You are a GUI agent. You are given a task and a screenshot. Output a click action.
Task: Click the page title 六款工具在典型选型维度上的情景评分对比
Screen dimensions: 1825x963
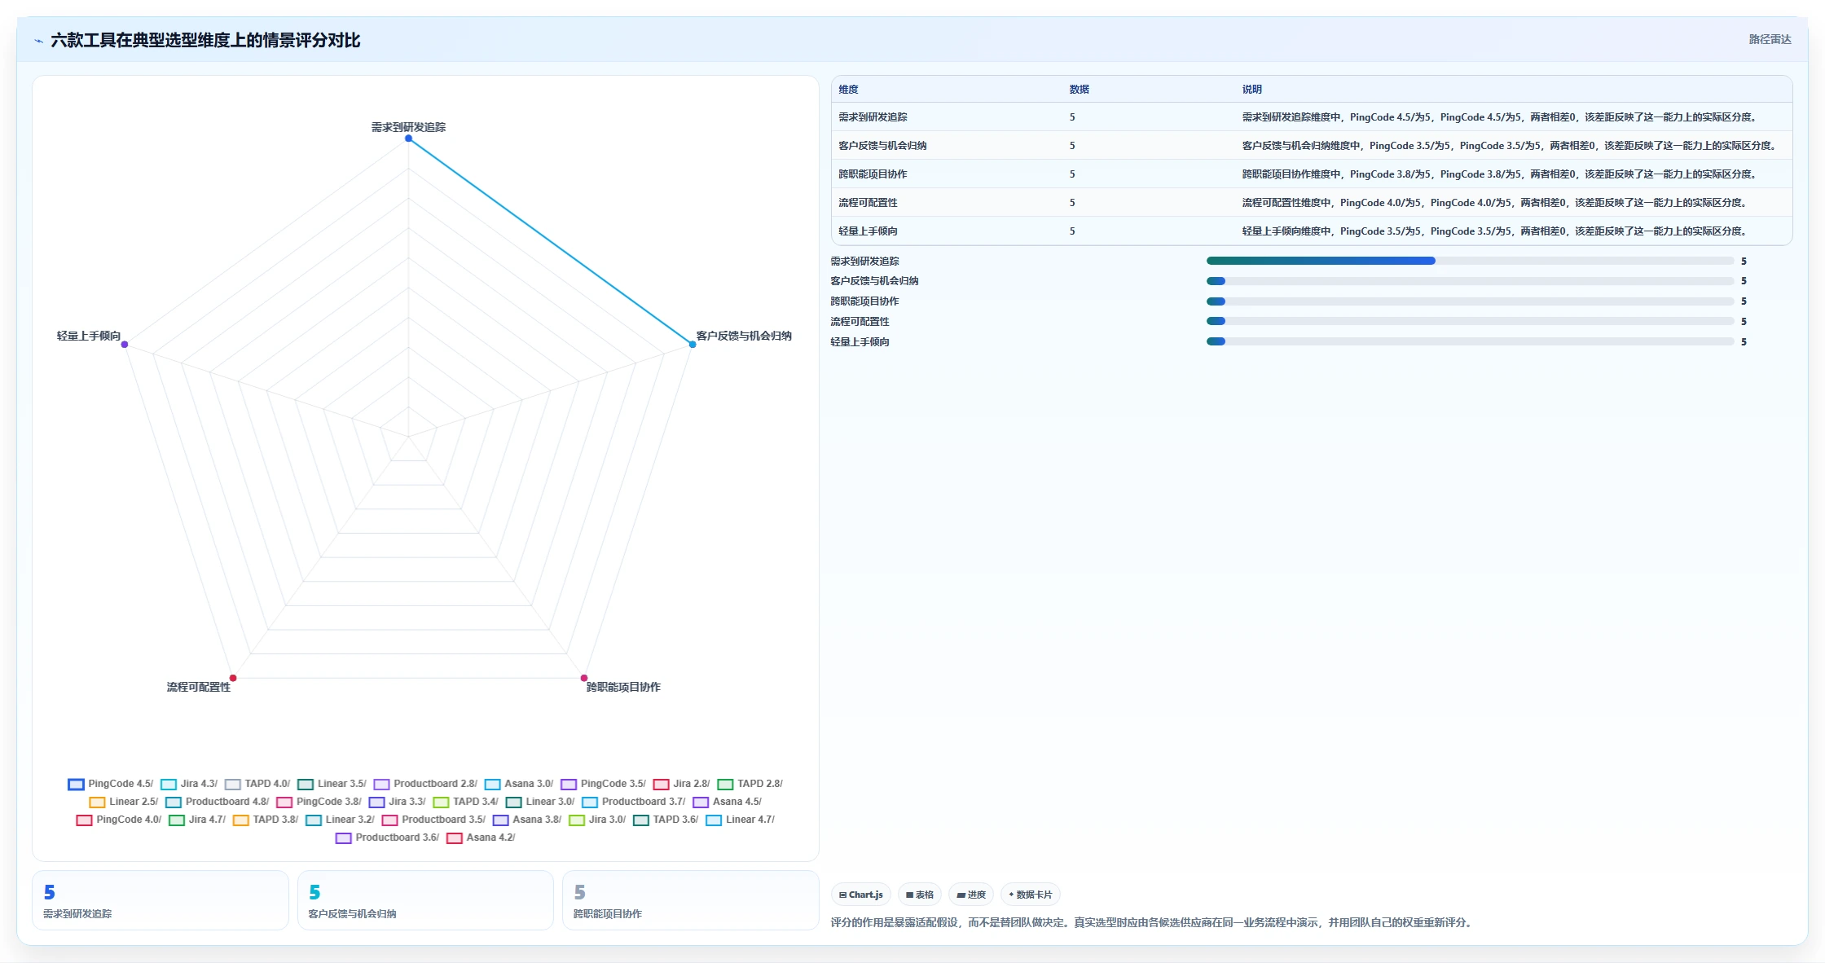(x=205, y=40)
